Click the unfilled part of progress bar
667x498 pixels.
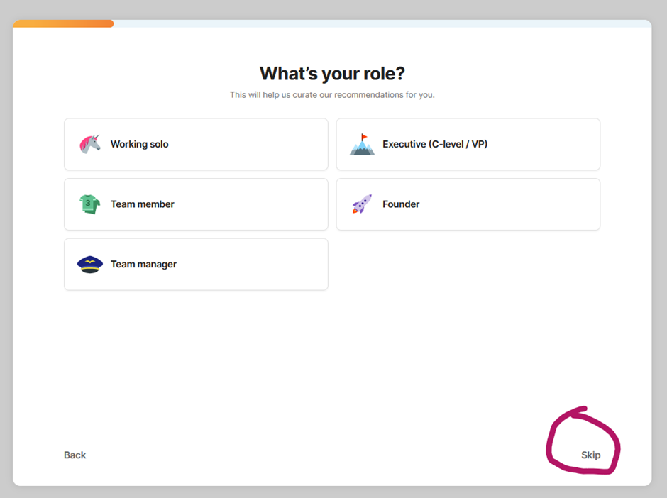pos(382,23)
